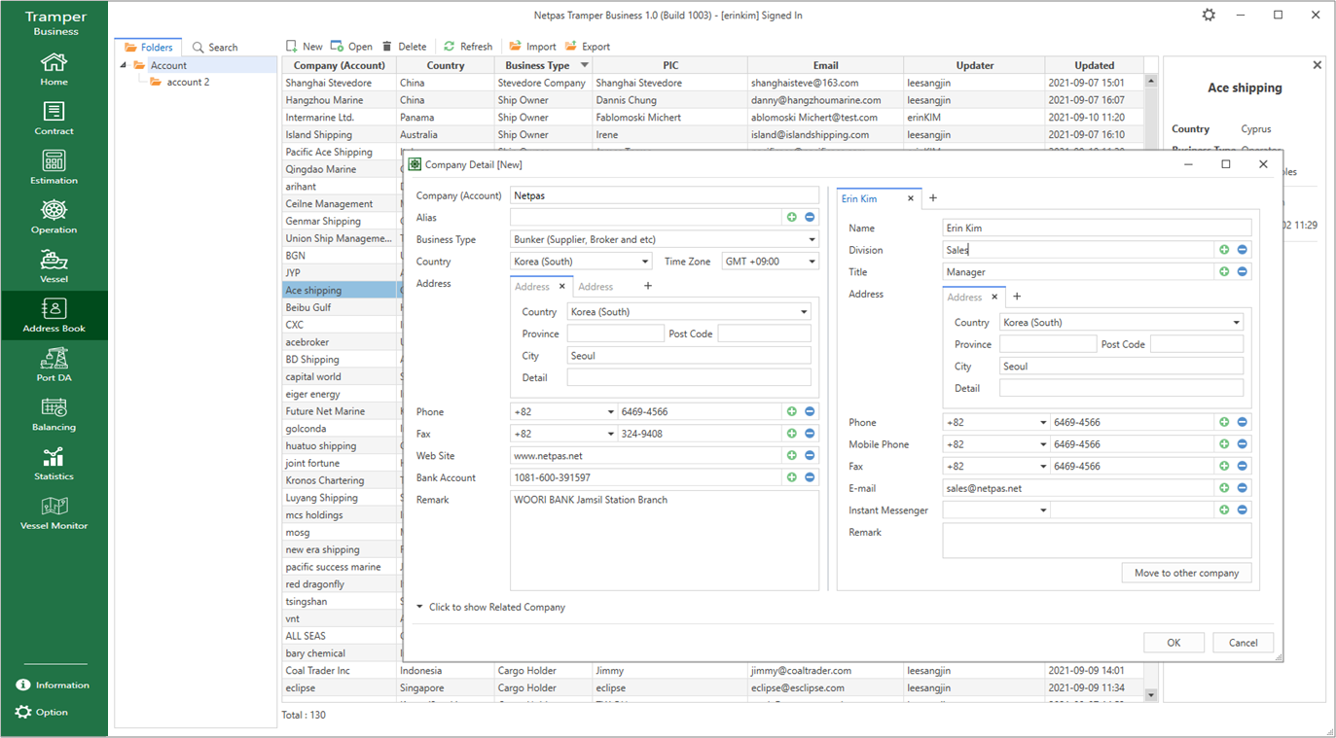The image size is (1336, 738).
Task: Click OK in Company Detail dialog
Action: click(x=1174, y=643)
